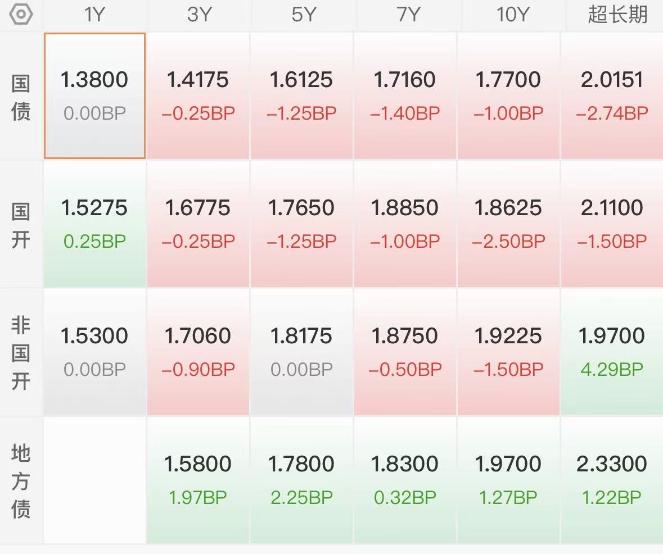663x554 pixels.
Task: Select the 10Y maturity column header
Action: (x=512, y=15)
